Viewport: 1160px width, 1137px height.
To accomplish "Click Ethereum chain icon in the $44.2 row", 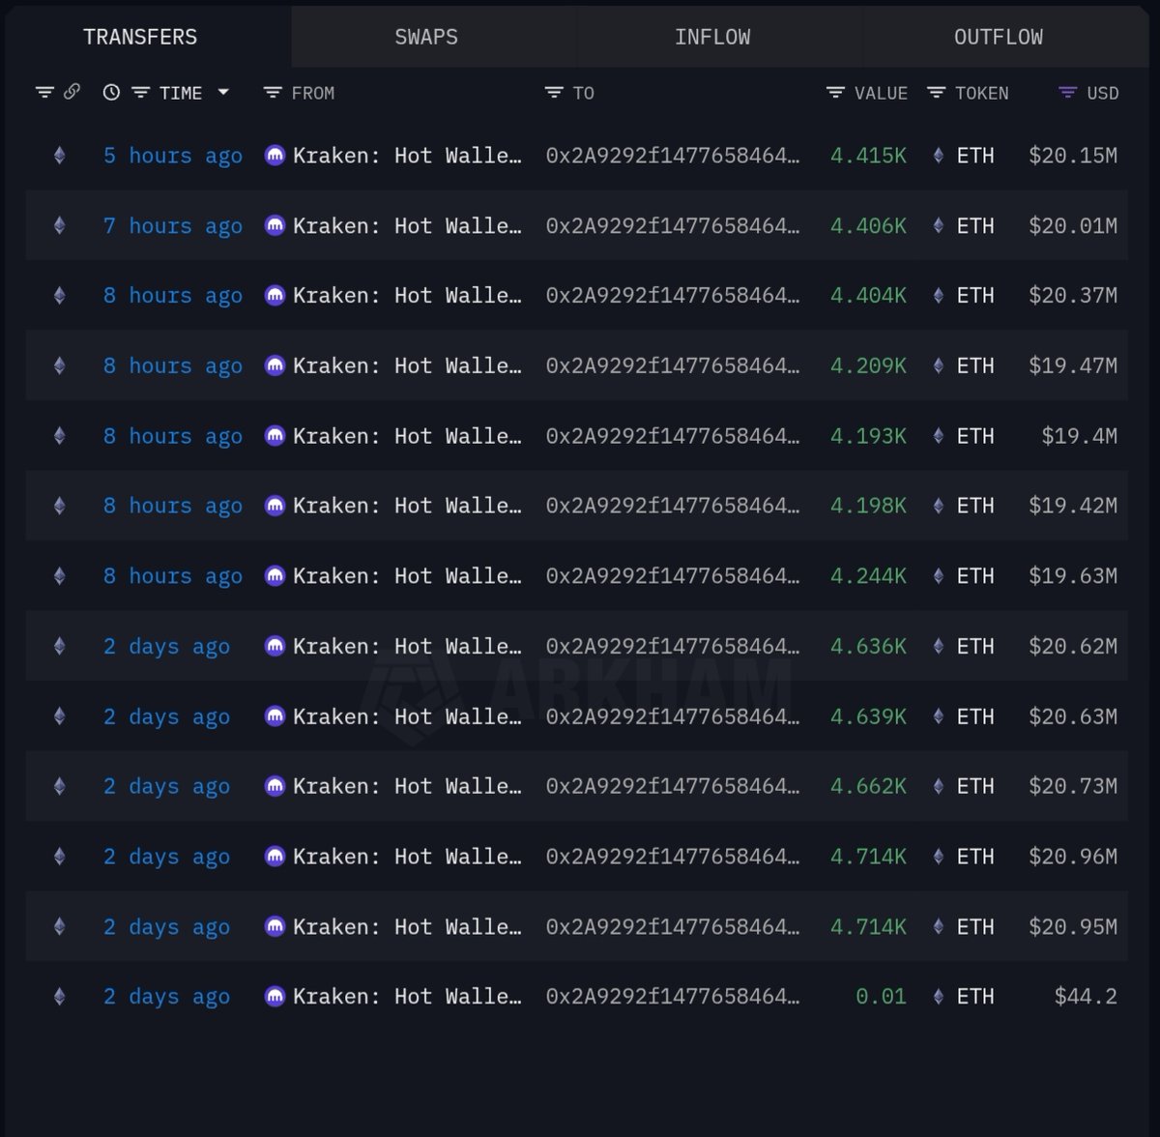I will [60, 997].
